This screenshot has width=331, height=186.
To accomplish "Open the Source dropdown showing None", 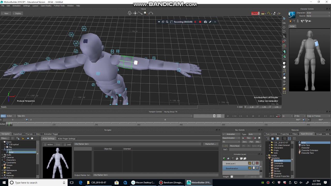I will pos(318,16).
